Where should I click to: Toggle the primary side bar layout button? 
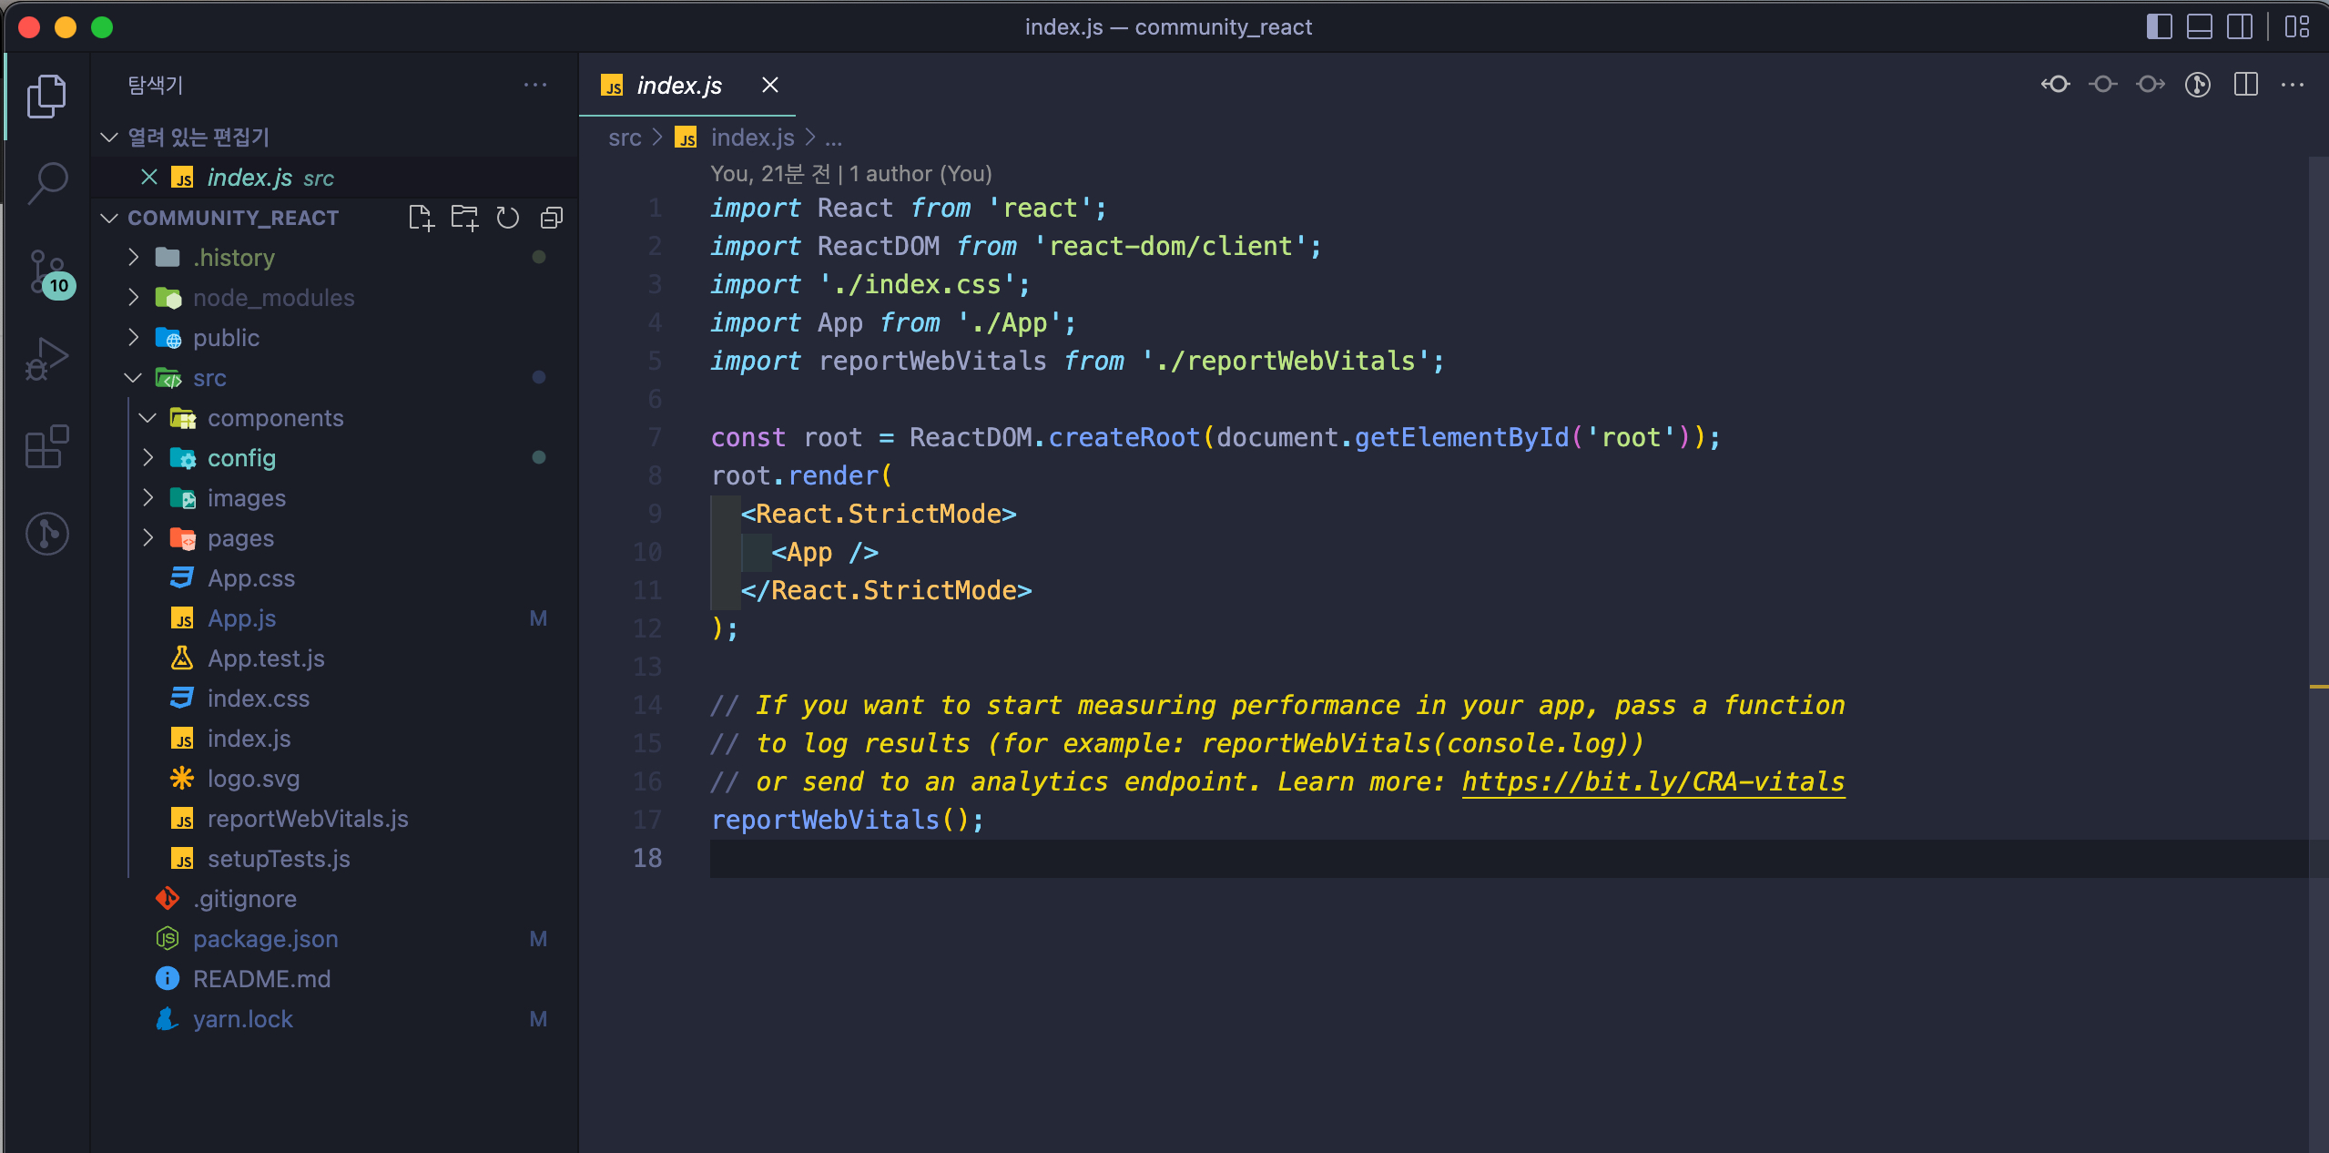pyautogui.click(x=2159, y=27)
